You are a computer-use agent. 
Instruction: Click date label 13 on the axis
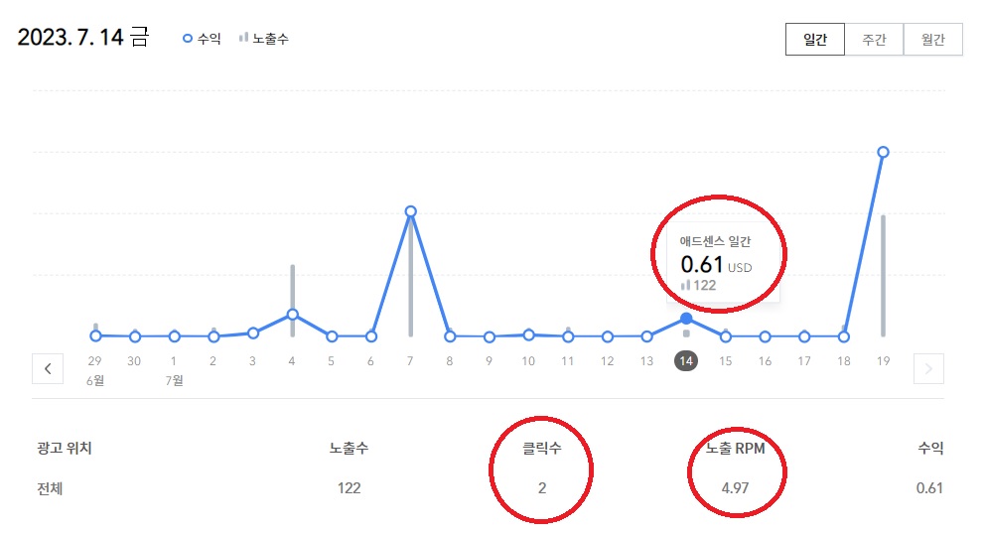pyautogui.click(x=646, y=361)
